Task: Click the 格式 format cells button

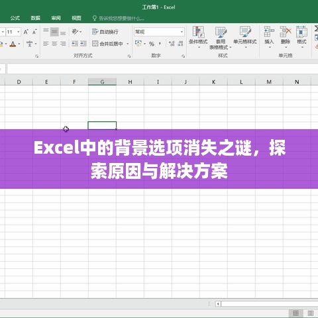Action: tap(301, 36)
